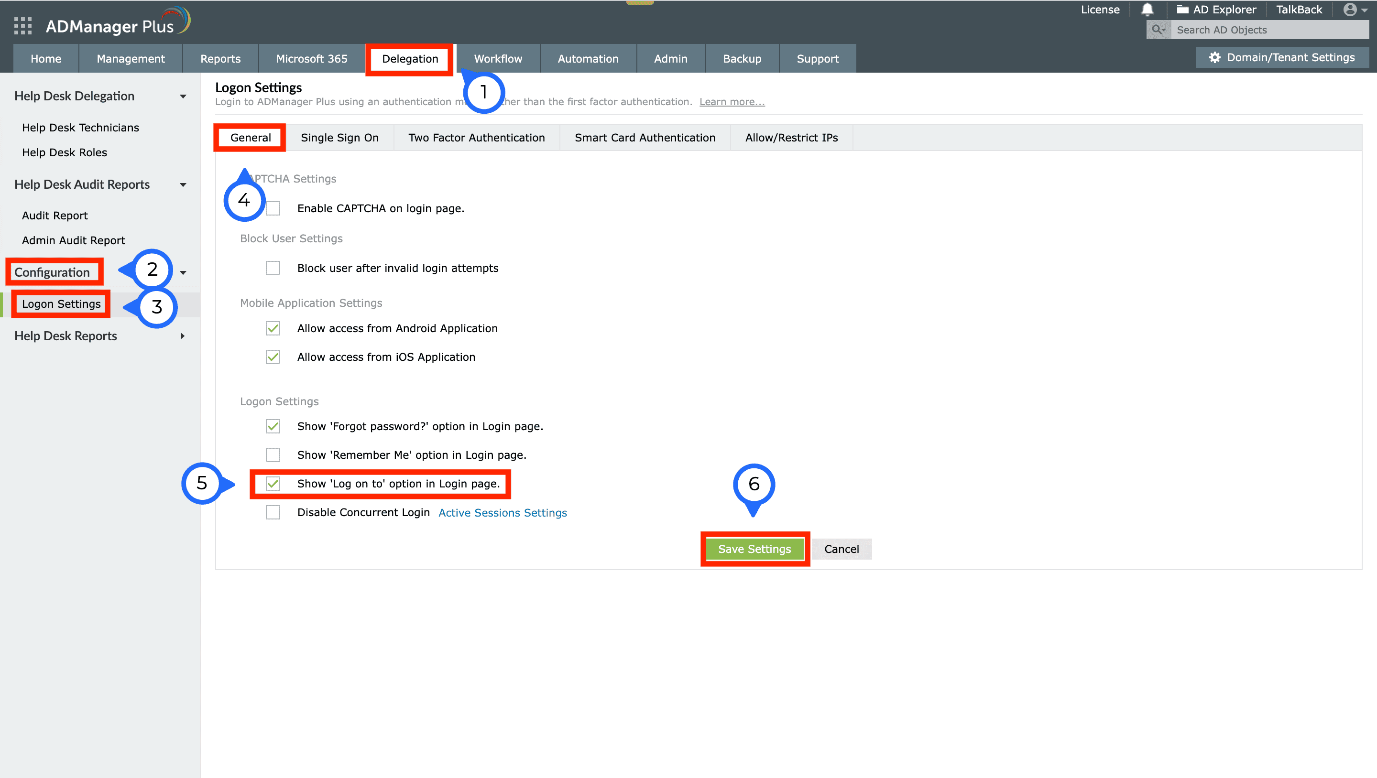Toggle Show 'Remember Me' option checkbox

pyautogui.click(x=273, y=455)
